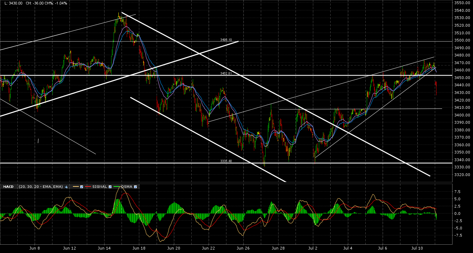Viewport: 473px width, 253px height.
Task: Click the Jul 4 date label
Action: click(348, 248)
